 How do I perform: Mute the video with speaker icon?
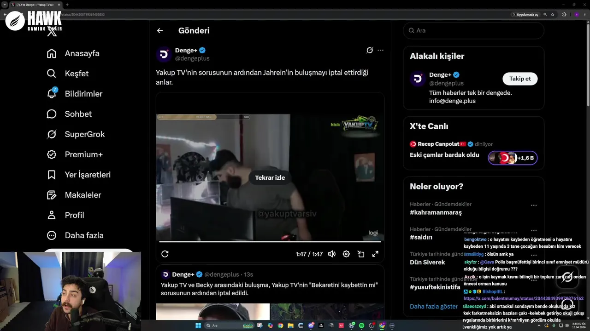[331, 254]
